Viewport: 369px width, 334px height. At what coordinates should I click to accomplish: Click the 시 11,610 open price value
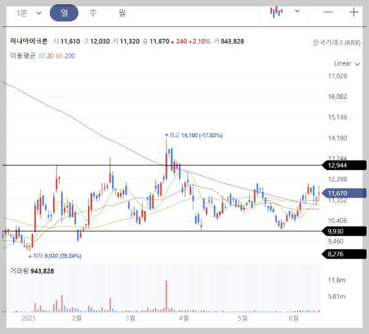pos(66,41)
